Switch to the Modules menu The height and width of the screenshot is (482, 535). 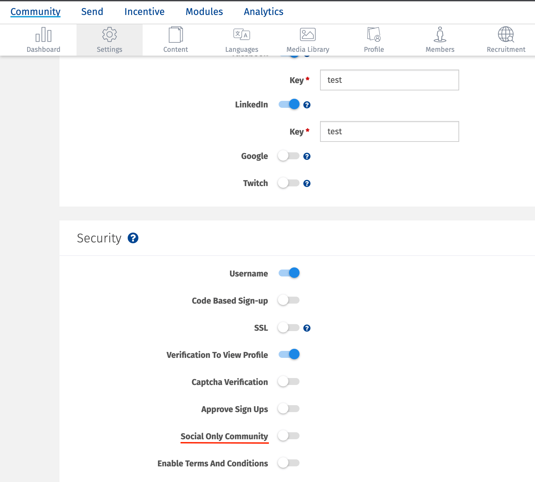(204, 11)
